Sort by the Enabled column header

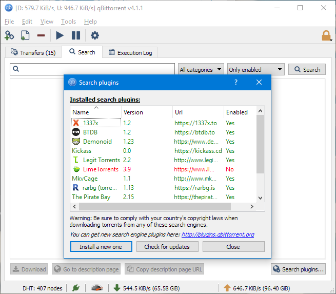pos(240,112)
